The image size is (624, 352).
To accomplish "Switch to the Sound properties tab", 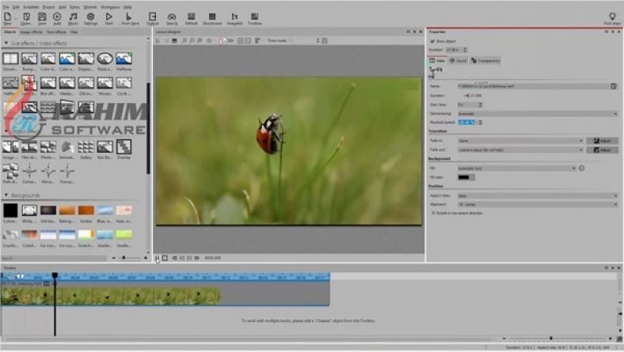I will (x=458, y=60).
